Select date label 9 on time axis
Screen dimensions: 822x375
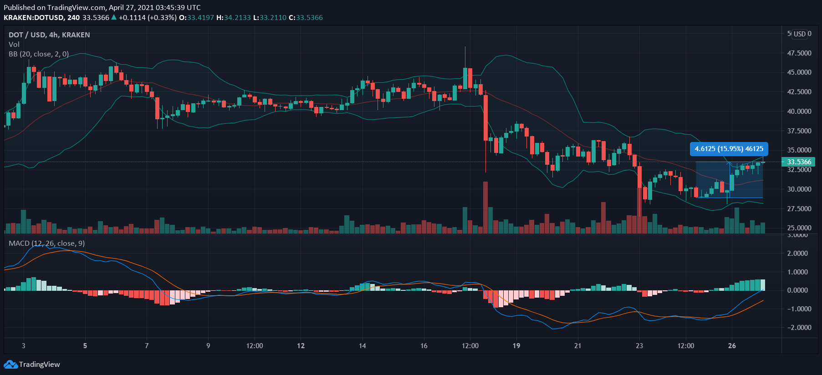208,345
